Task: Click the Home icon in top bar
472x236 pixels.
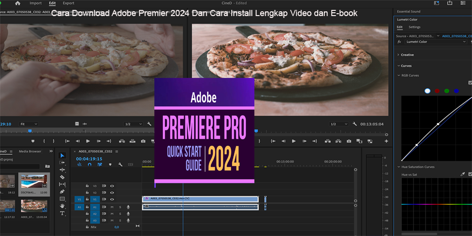Action: [18, 3]
